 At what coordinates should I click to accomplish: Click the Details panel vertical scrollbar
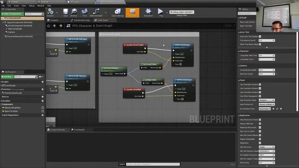[x=297, y=71]
